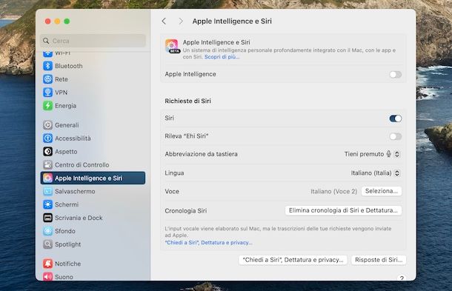Click the Generali gear icon
Image resolution: width=452 pixels, height=291 pixels.
[x=48, y=125]
